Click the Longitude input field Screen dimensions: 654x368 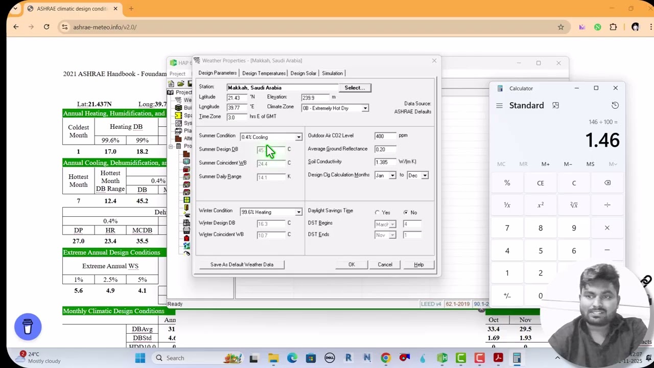point(237,107)
